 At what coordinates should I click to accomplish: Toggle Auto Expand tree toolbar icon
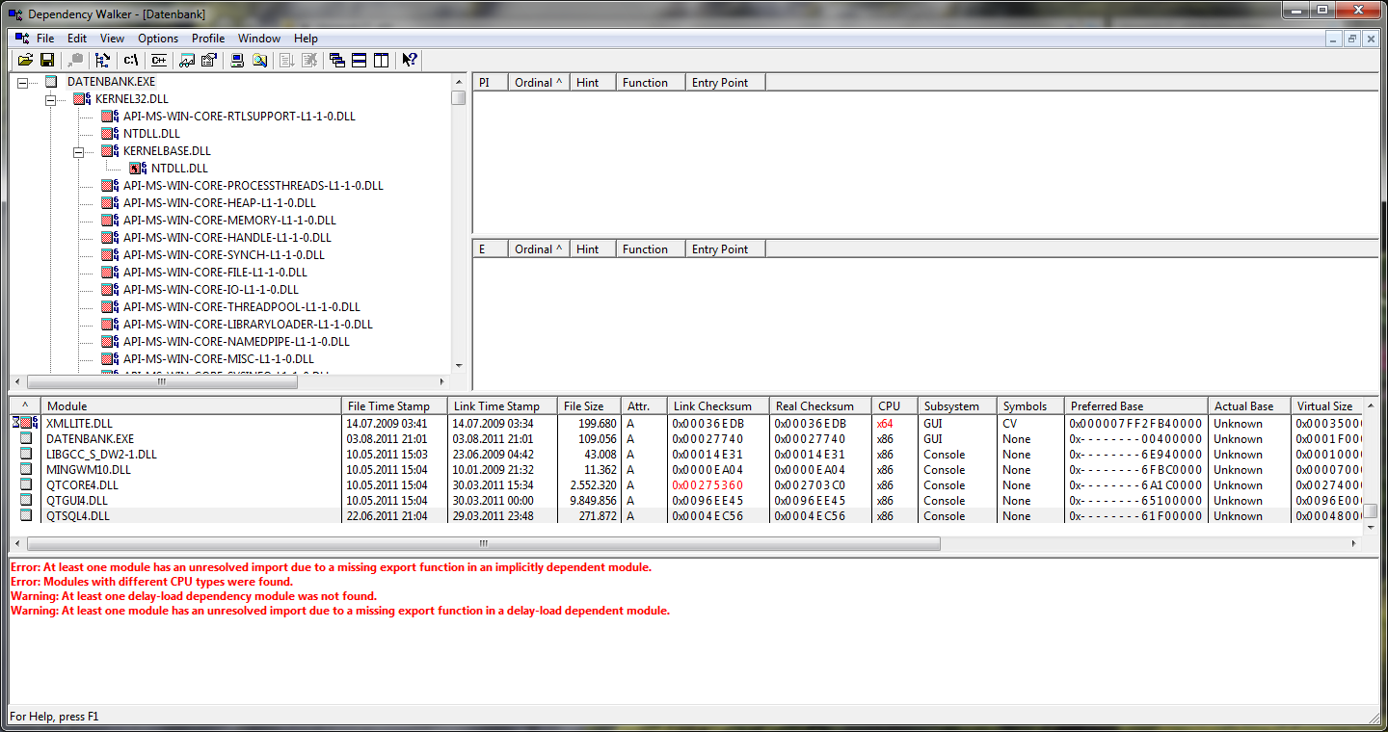tap(103, 60)
